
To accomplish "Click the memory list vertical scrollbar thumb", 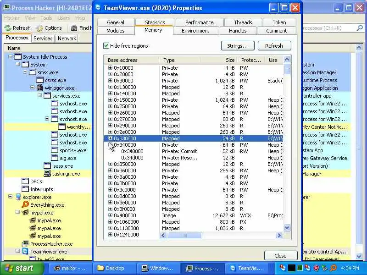I will (287, 70).
